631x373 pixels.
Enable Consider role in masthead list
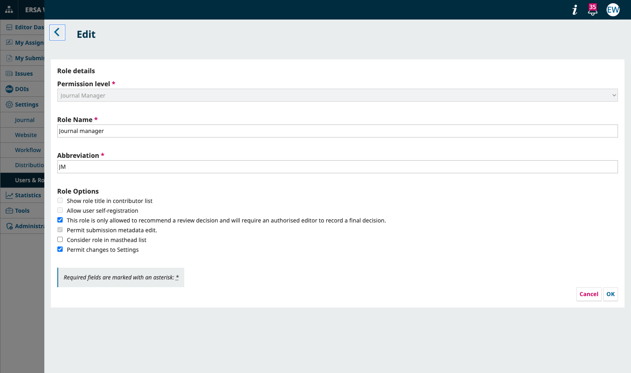[60, 240]
